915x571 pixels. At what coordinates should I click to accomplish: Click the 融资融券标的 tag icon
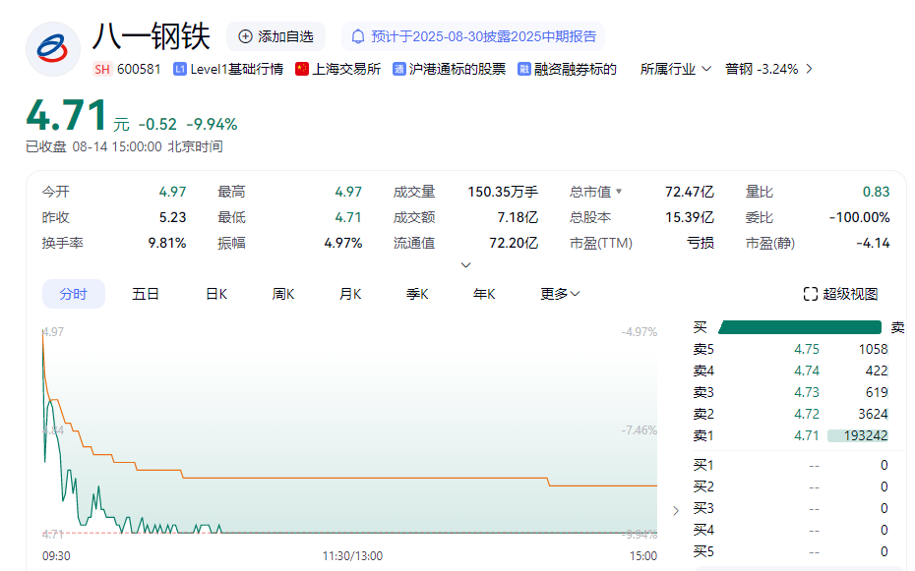(524, 69)
